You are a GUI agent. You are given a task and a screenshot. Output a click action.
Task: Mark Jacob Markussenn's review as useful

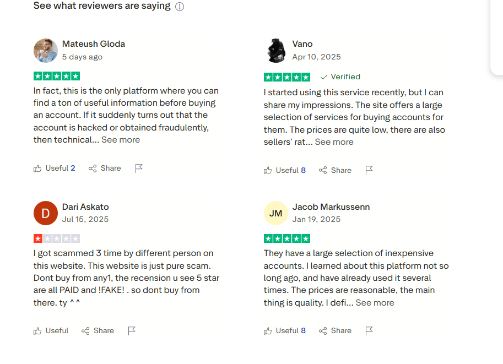tap(284, 330)
